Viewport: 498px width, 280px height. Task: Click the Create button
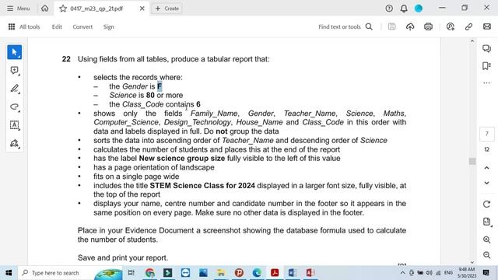(167, 9)
